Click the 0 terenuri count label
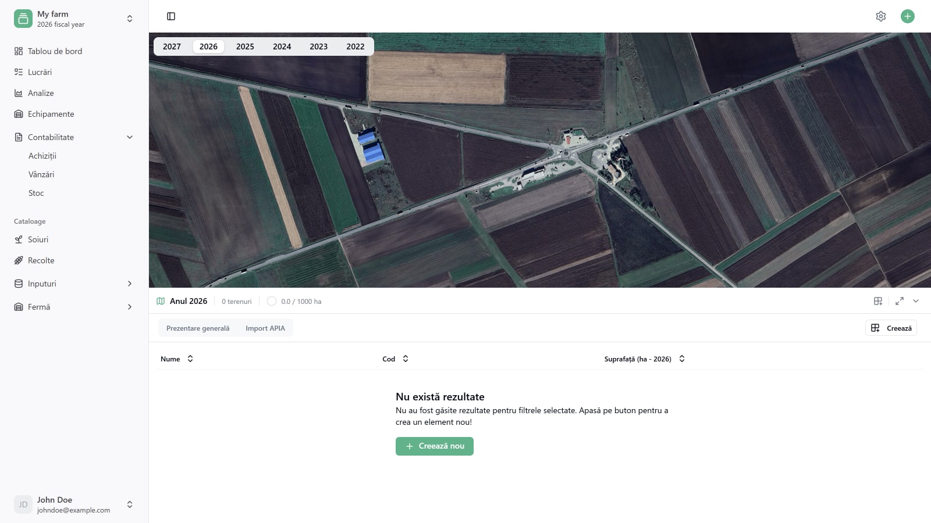This screenshot has width=931, height=523. pos(237,302)
